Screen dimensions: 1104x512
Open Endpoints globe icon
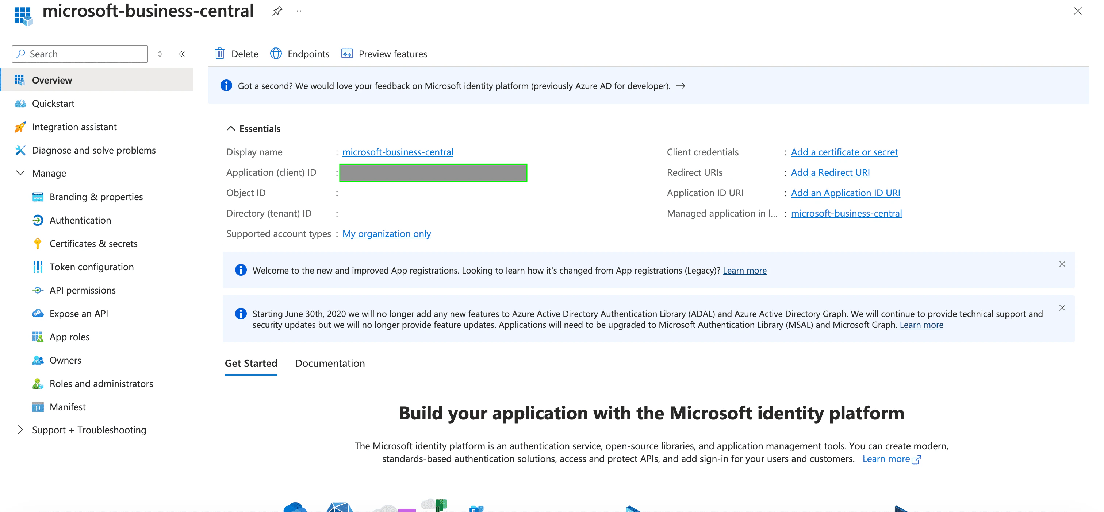(276, 54)
